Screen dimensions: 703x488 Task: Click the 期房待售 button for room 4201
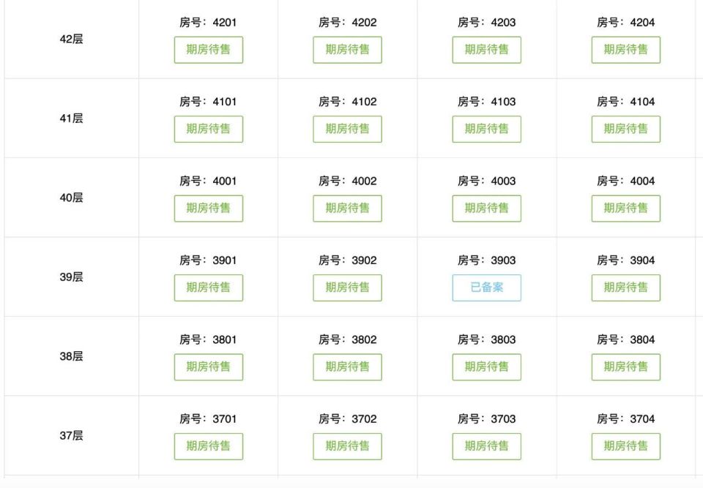click(209, 50)
